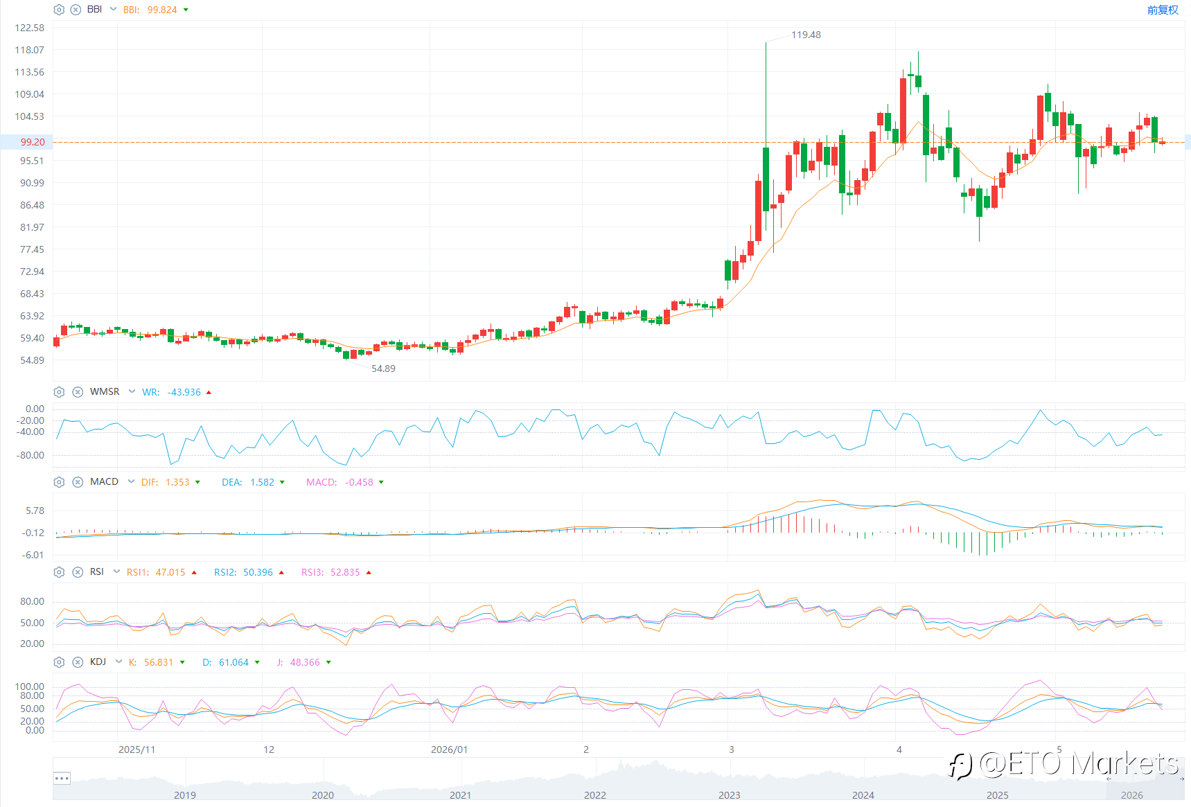Click the RSI indicator name label

tap(97, 571)
